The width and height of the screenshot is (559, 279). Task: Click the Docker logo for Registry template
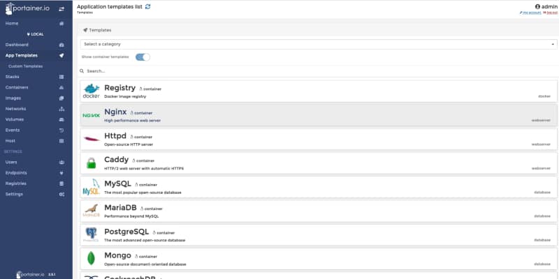pyautogui.click(x=92, y=91)
